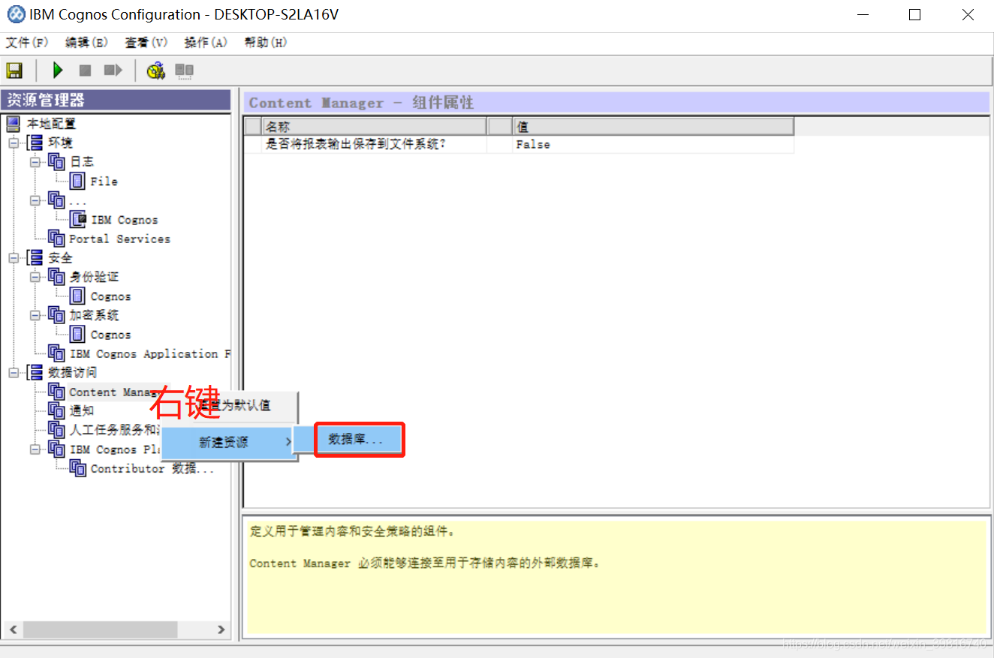The height and width of the screenshot is (658, 994).
Task: Collapse the 环境 tree node
Action: tap(13, 143)
